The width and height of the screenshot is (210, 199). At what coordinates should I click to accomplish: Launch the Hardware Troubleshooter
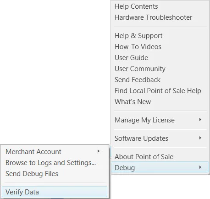click(160, 17)
